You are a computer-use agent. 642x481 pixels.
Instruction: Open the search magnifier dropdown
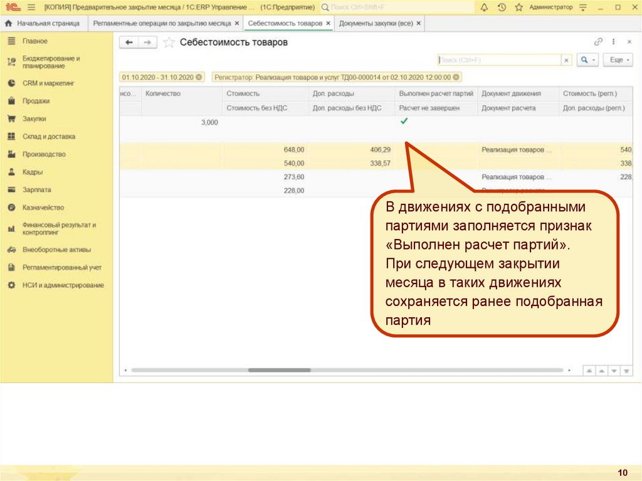587,60
